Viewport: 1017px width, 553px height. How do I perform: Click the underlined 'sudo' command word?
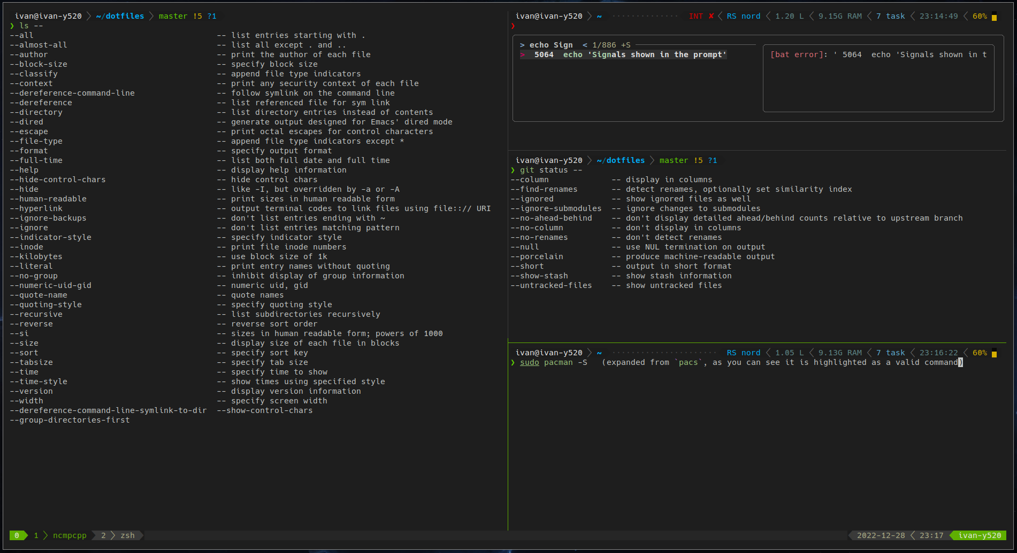click(530, 362)
